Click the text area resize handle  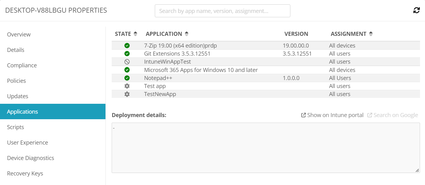coord(417,170)
